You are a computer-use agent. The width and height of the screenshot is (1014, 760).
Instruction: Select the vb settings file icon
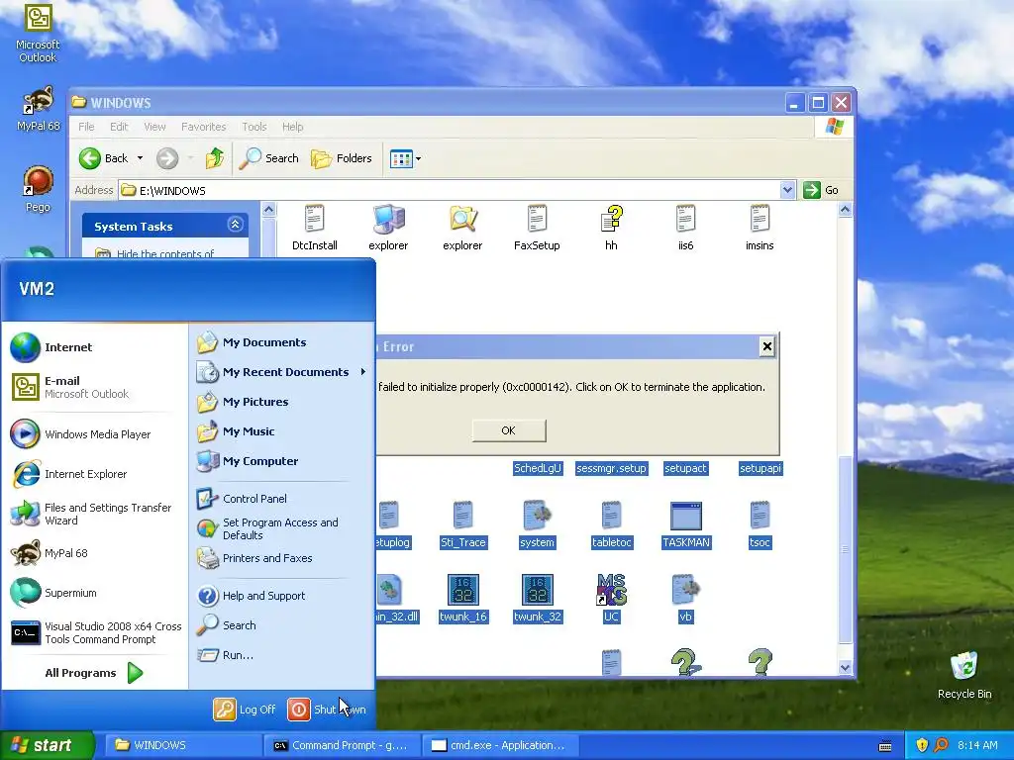pyautogui.click(x=685, y=599)
